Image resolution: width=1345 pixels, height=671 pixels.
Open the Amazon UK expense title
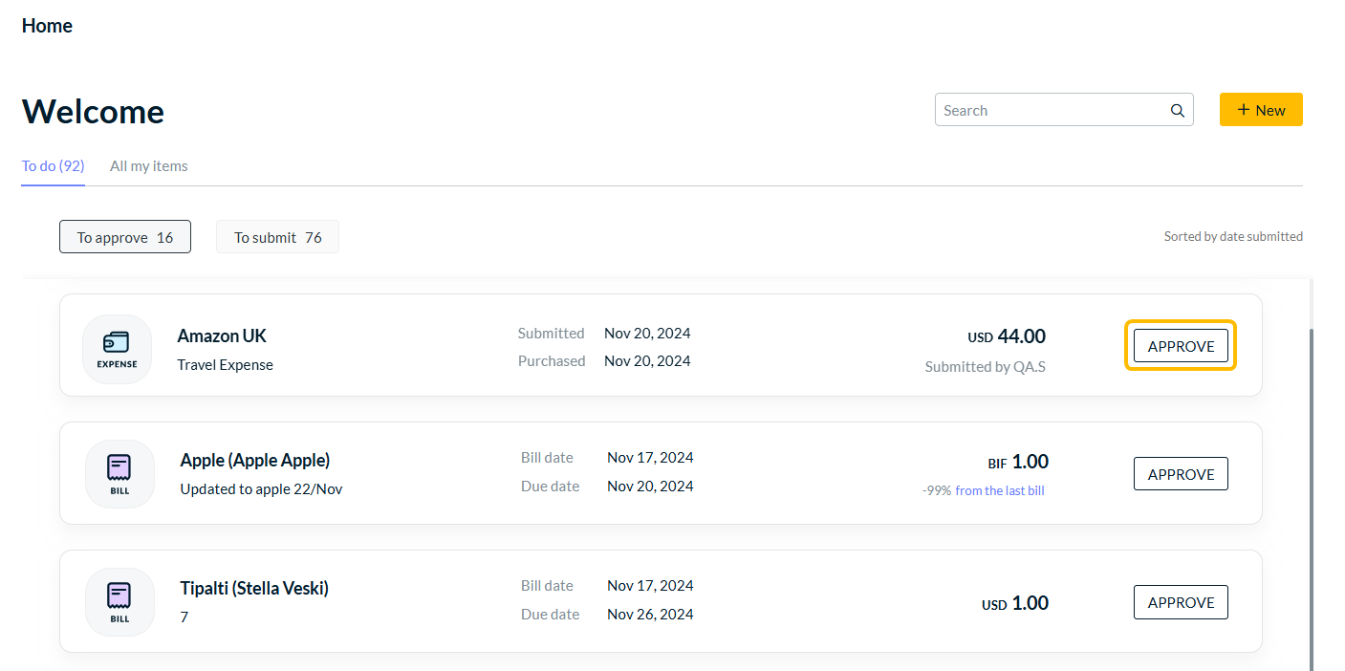222,335
